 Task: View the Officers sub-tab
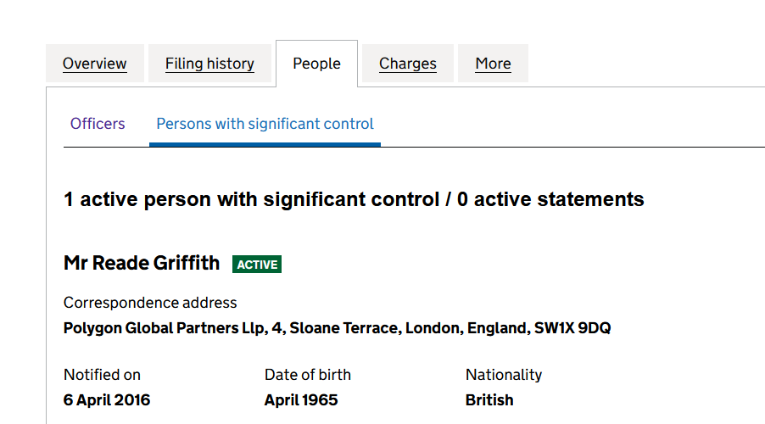(98, 124)
